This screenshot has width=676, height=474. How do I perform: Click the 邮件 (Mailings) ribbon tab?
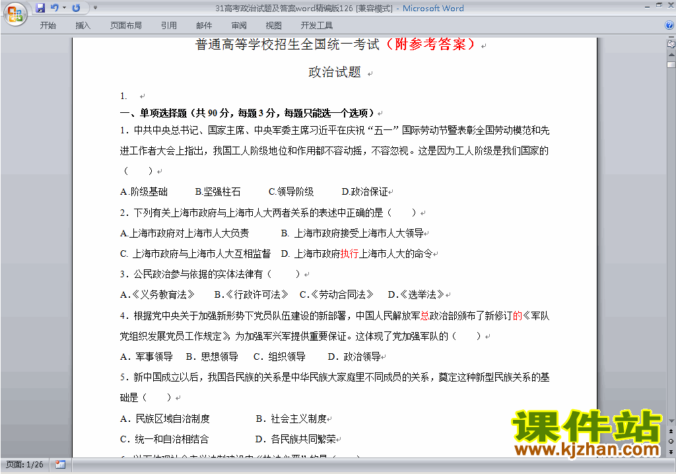tap(204, 26)
